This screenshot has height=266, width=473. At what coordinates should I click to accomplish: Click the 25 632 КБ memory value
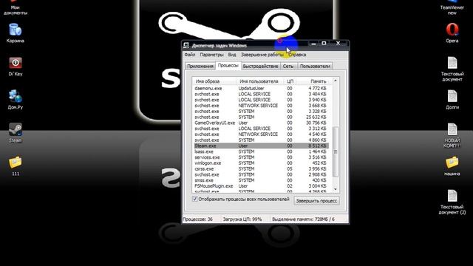click(x=316, y=117)
